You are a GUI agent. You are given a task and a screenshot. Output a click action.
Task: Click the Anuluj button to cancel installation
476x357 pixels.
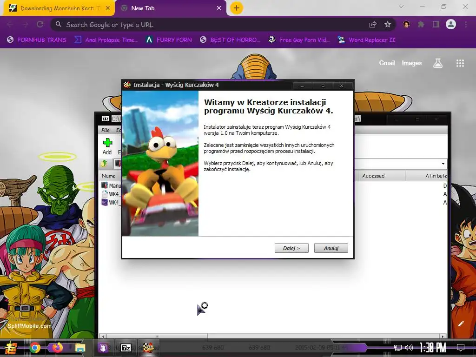(x=331, y=248)
